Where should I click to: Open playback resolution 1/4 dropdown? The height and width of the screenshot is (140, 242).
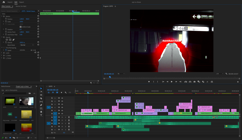point(220,74)
